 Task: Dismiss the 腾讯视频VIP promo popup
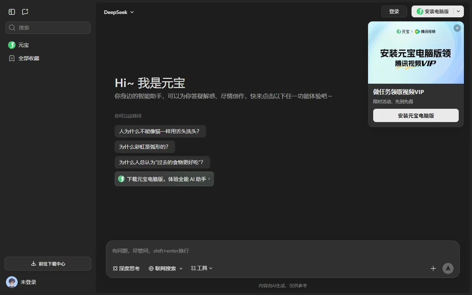click(x=457, y=28)
